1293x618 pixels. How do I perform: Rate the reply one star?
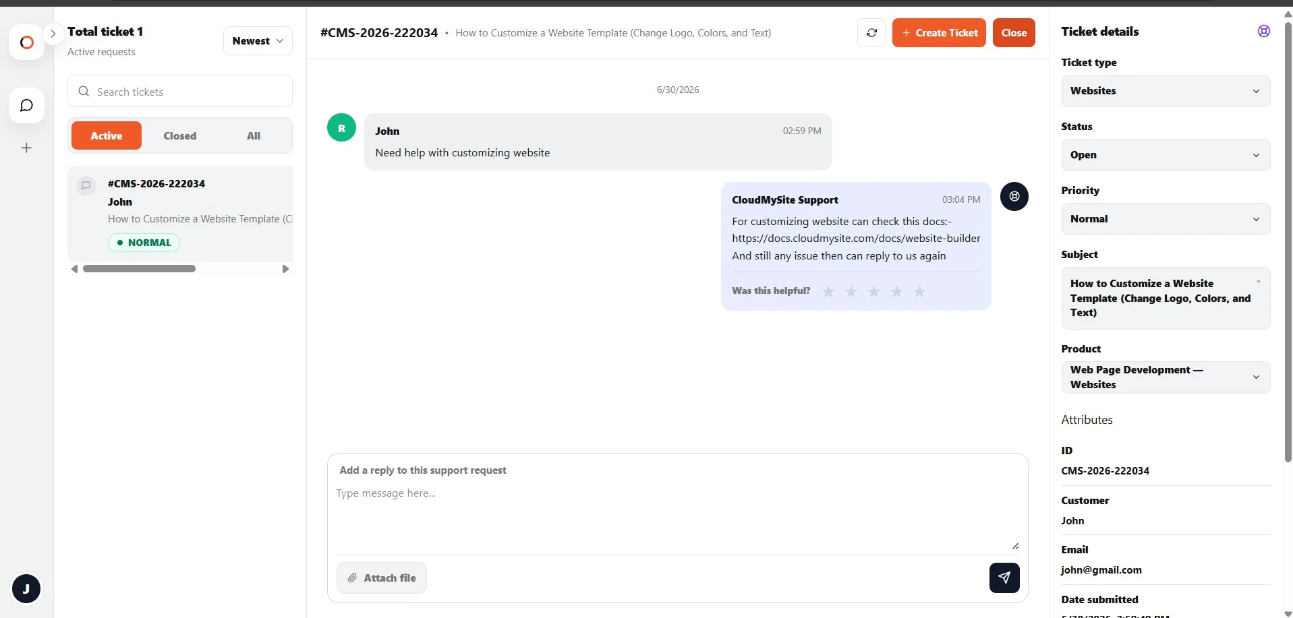pyautogui.click(x=828, y=291)
